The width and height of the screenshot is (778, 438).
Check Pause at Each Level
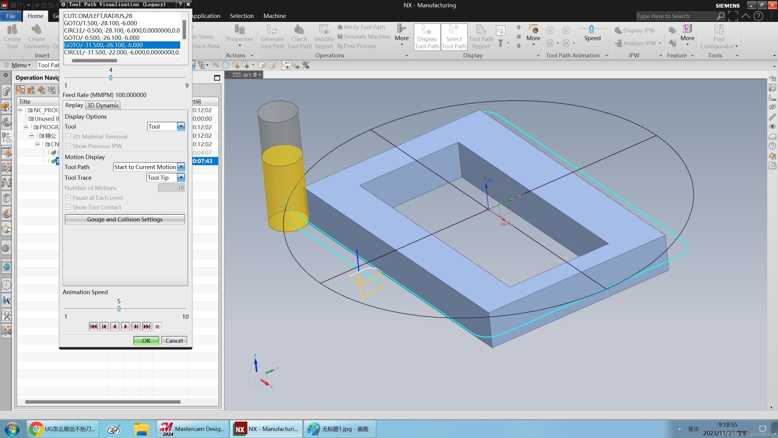[x=68, y=198]
